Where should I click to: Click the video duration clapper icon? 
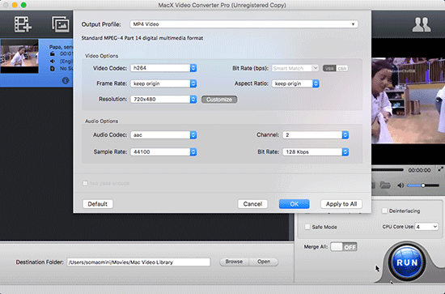click(53, 54)
